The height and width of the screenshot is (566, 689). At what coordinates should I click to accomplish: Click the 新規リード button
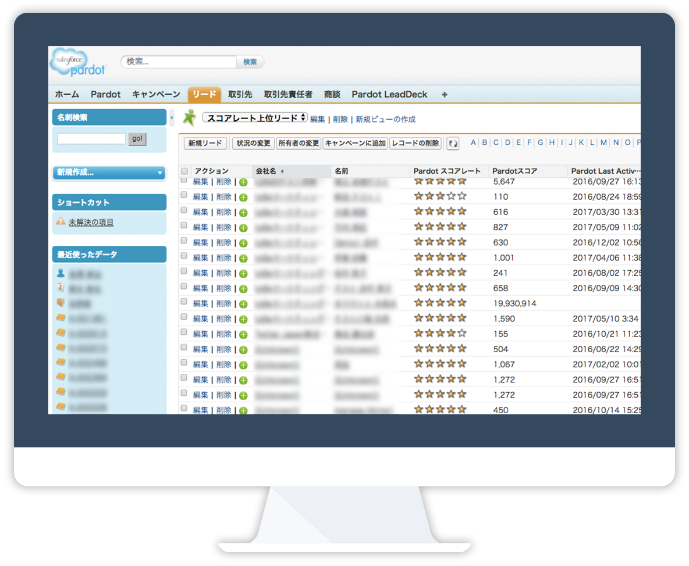click(205, 144)
